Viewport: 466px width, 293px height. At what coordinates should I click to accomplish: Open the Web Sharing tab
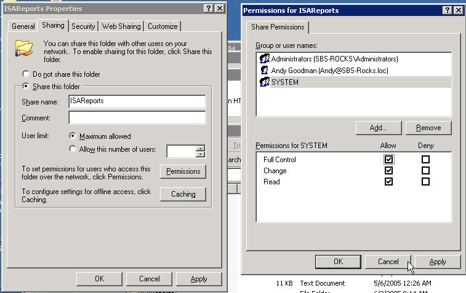tap(121, 26)
